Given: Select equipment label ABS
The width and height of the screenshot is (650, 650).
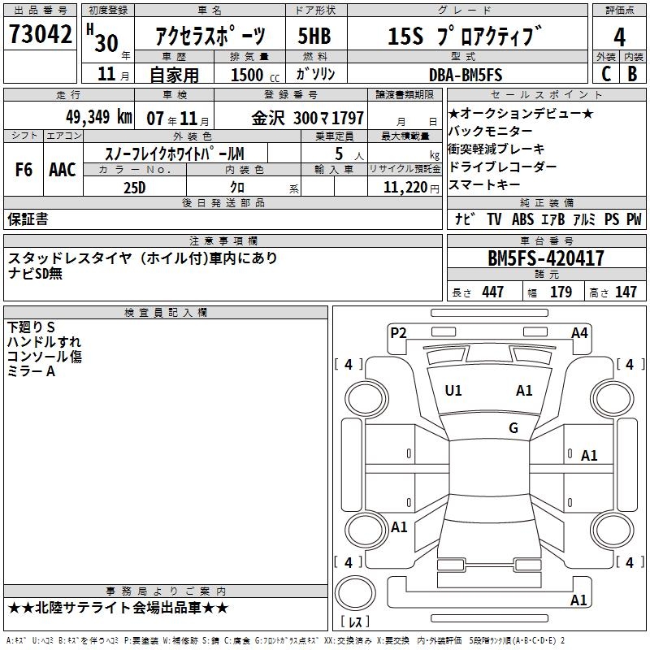Looking at the screenshot, I should 522,219.
